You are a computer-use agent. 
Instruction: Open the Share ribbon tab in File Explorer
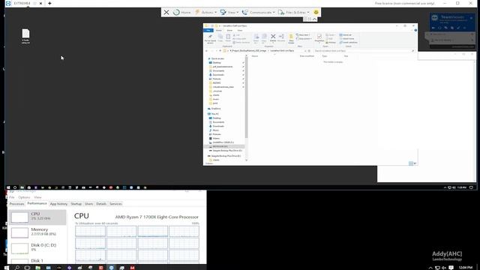[229, 30]
